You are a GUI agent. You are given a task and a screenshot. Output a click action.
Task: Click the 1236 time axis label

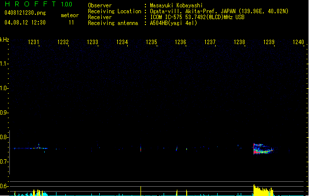[181, 42]
